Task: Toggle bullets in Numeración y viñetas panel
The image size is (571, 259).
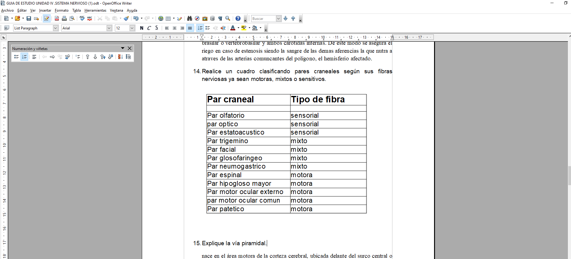Action: pyautogui.click(x=17, y=57)
